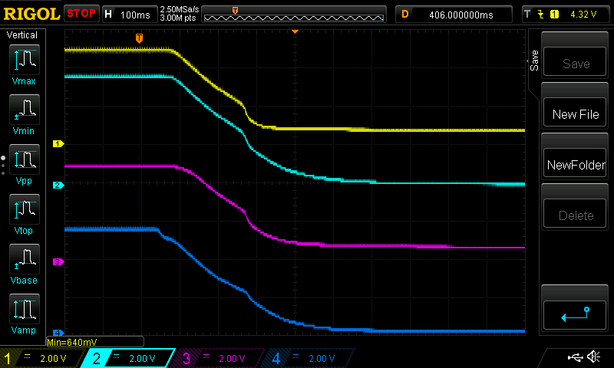The width and height of the screenshot is (614, 368).
Task: Click the 2.50MSa/s sample rate readout
Action: (x=180, y=9)
